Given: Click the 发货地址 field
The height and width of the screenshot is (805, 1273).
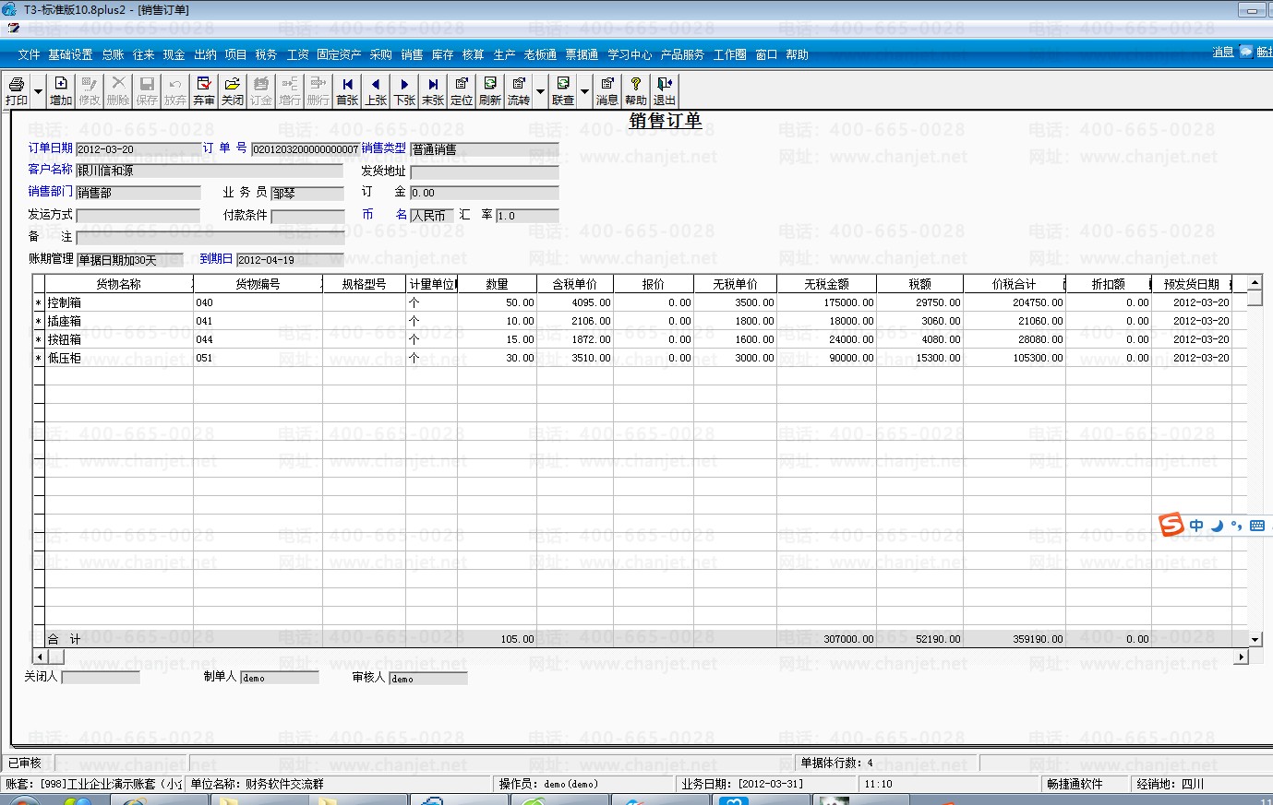Looking at the screenshot, I should (x=485, y=172).
